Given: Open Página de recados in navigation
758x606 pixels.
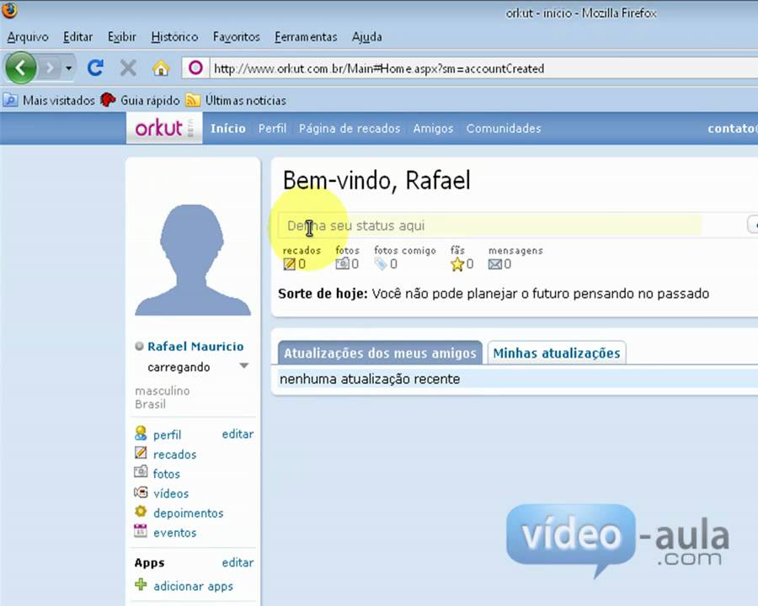Looking at the screenshot, I should [350, 129].
